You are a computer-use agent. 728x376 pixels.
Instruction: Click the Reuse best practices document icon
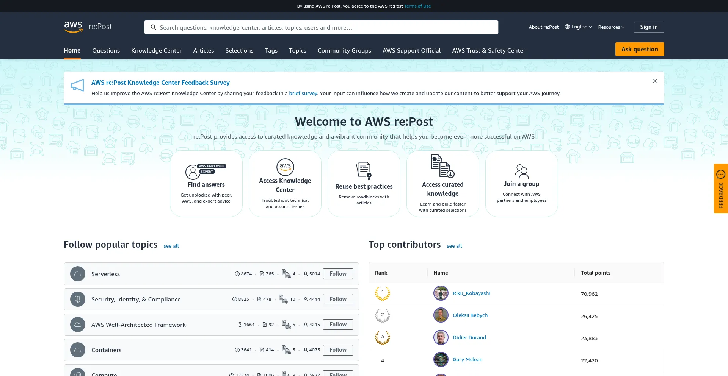click(364, 171)
